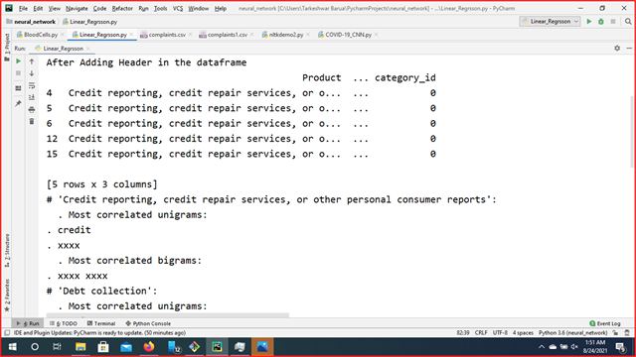Jump up the stack trace arrow

(32, 61)
